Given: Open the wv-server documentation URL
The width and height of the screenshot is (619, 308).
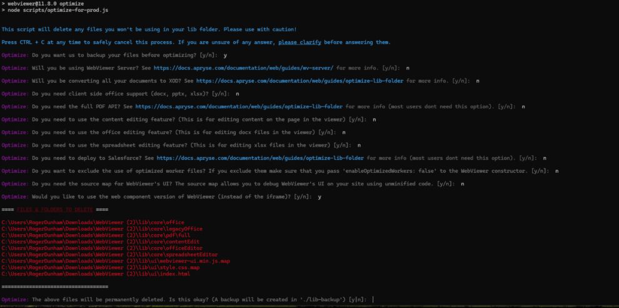Looking at the screenshot, I should tap(243, 68).
